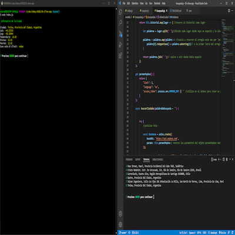Open the api.mapbox.com URL in the code

click(x=167, y=139)
